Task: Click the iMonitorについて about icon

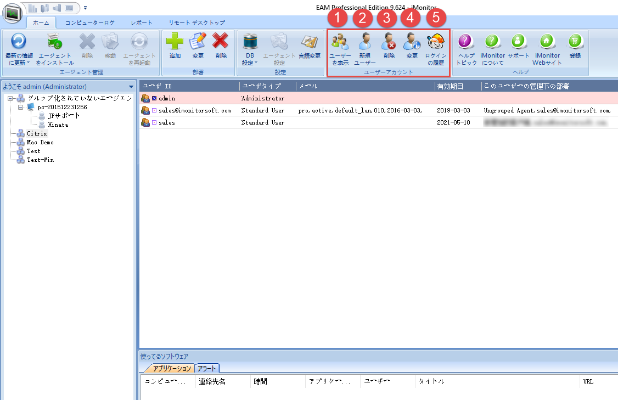Action: point(492,41)
